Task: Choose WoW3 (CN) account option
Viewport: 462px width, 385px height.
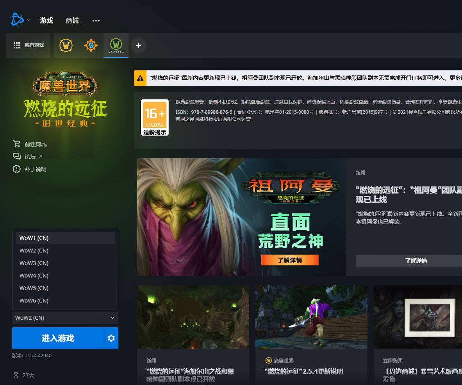Action: (x=65, y=263)
